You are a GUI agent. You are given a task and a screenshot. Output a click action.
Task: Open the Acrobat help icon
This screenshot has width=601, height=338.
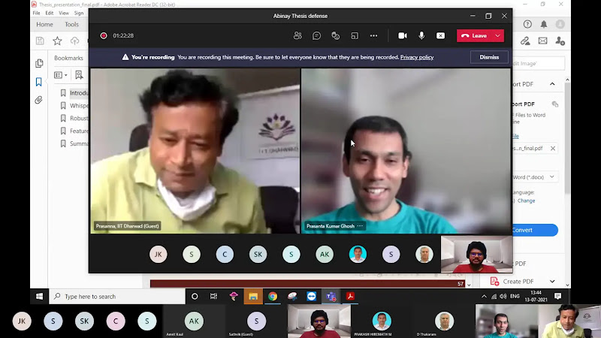527,24
